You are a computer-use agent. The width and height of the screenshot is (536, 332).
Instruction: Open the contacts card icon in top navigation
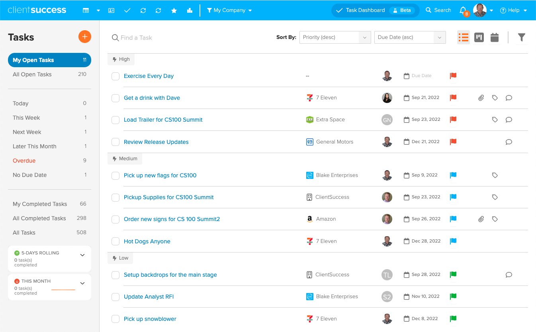pyautogui.click(x=112, y=10)
